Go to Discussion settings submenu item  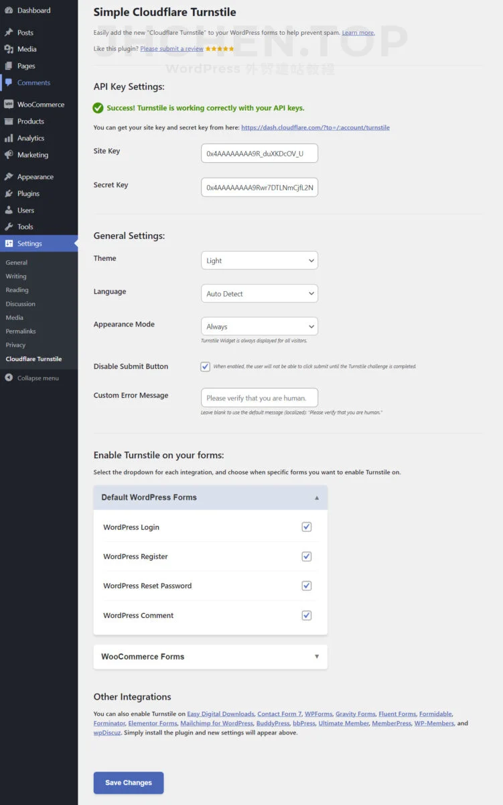coord(20,304)
